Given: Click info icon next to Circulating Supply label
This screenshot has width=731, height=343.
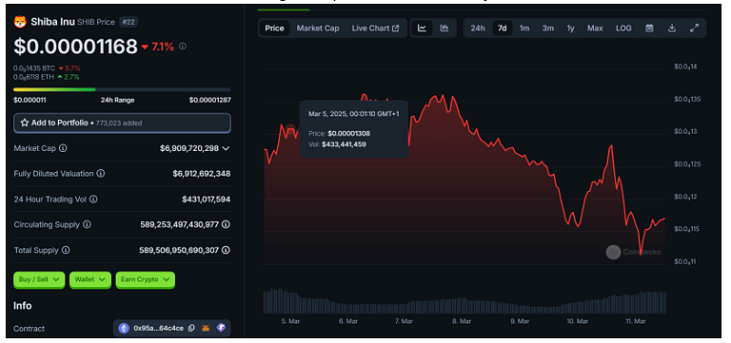Looking at the screenshot, I should point(88,224).
